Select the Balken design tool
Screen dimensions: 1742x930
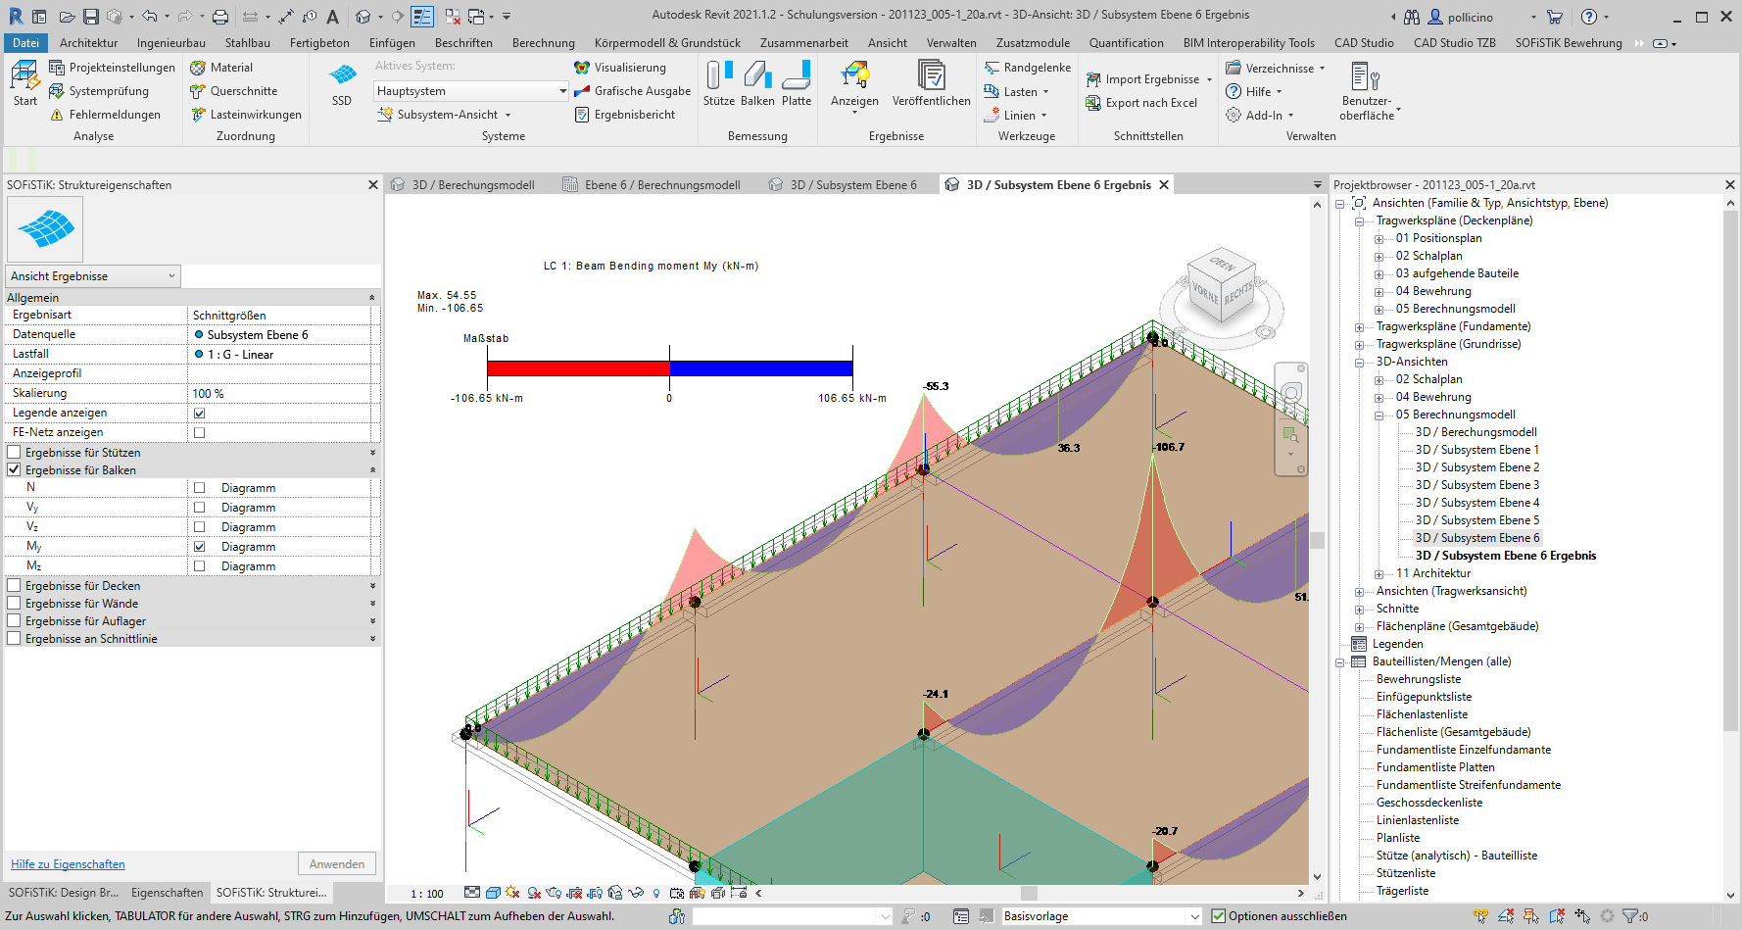point(757,82)
